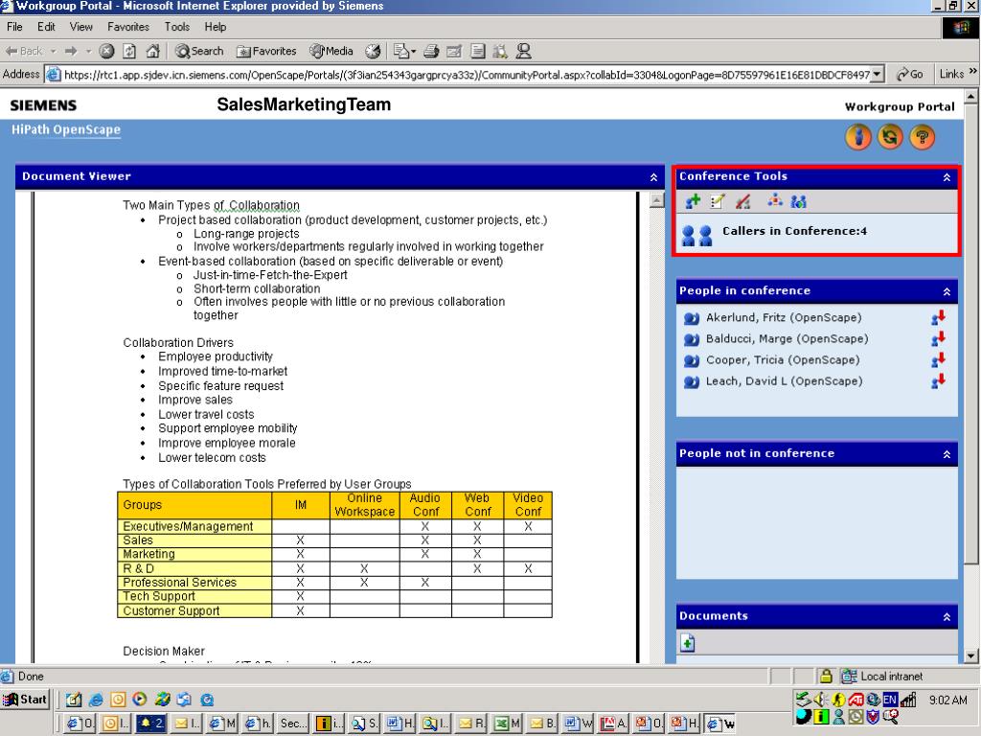Click the Collaboration Drivers heading
The width and height of the screenshot is (981, 736).
point(178,342)
